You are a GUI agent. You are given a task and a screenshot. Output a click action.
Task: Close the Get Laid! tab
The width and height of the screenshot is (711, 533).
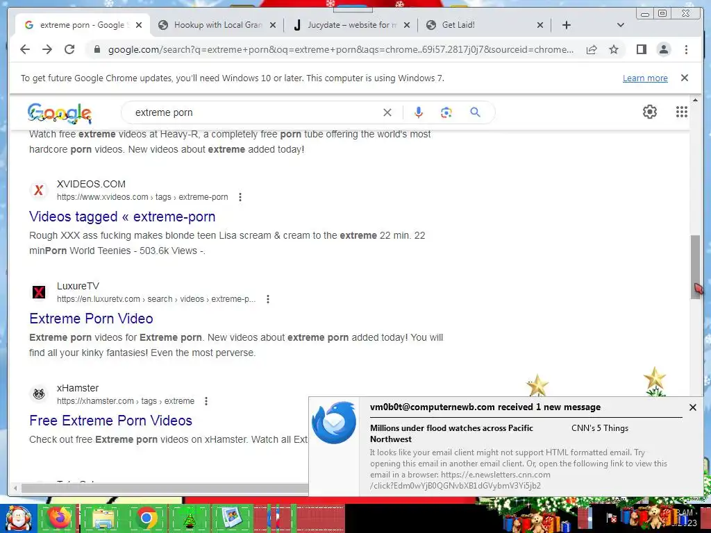pyautogui.click(x=540, y=25)
